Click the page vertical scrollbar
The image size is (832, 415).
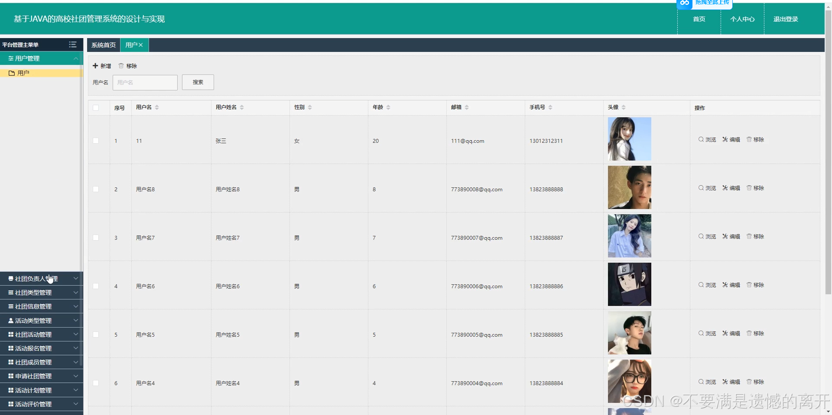828,152
